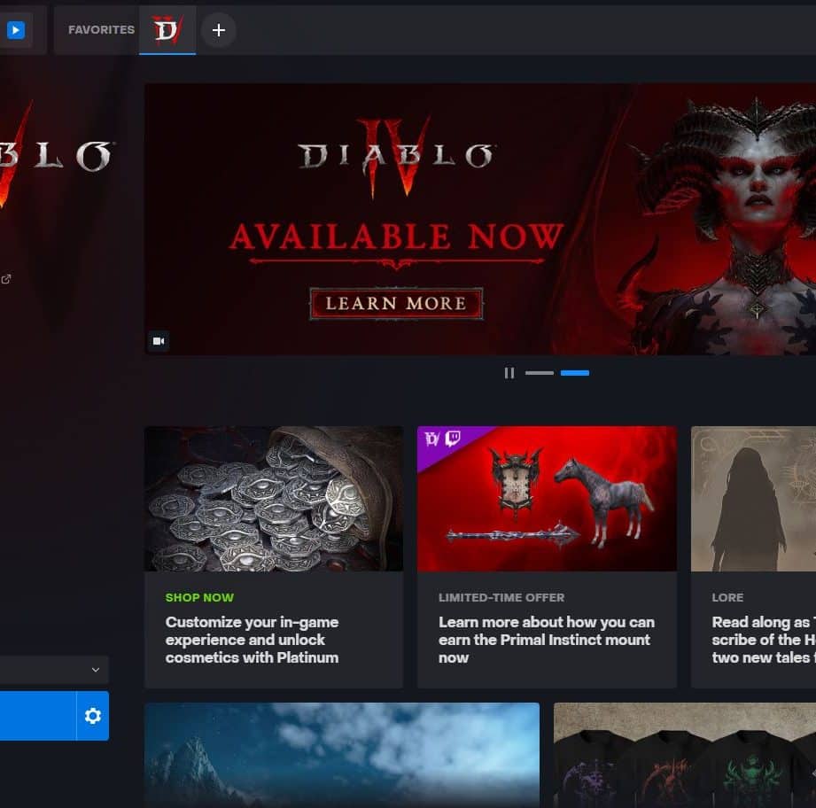This screenshot has width=816, height=808.
Task: Open the Diablo IV favorites tab
Action: point(167,30)
